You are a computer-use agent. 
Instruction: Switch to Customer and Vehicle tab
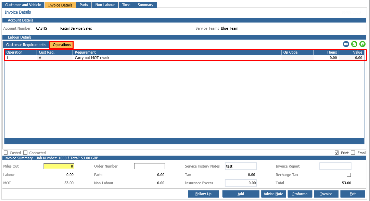tap(23, 5)
